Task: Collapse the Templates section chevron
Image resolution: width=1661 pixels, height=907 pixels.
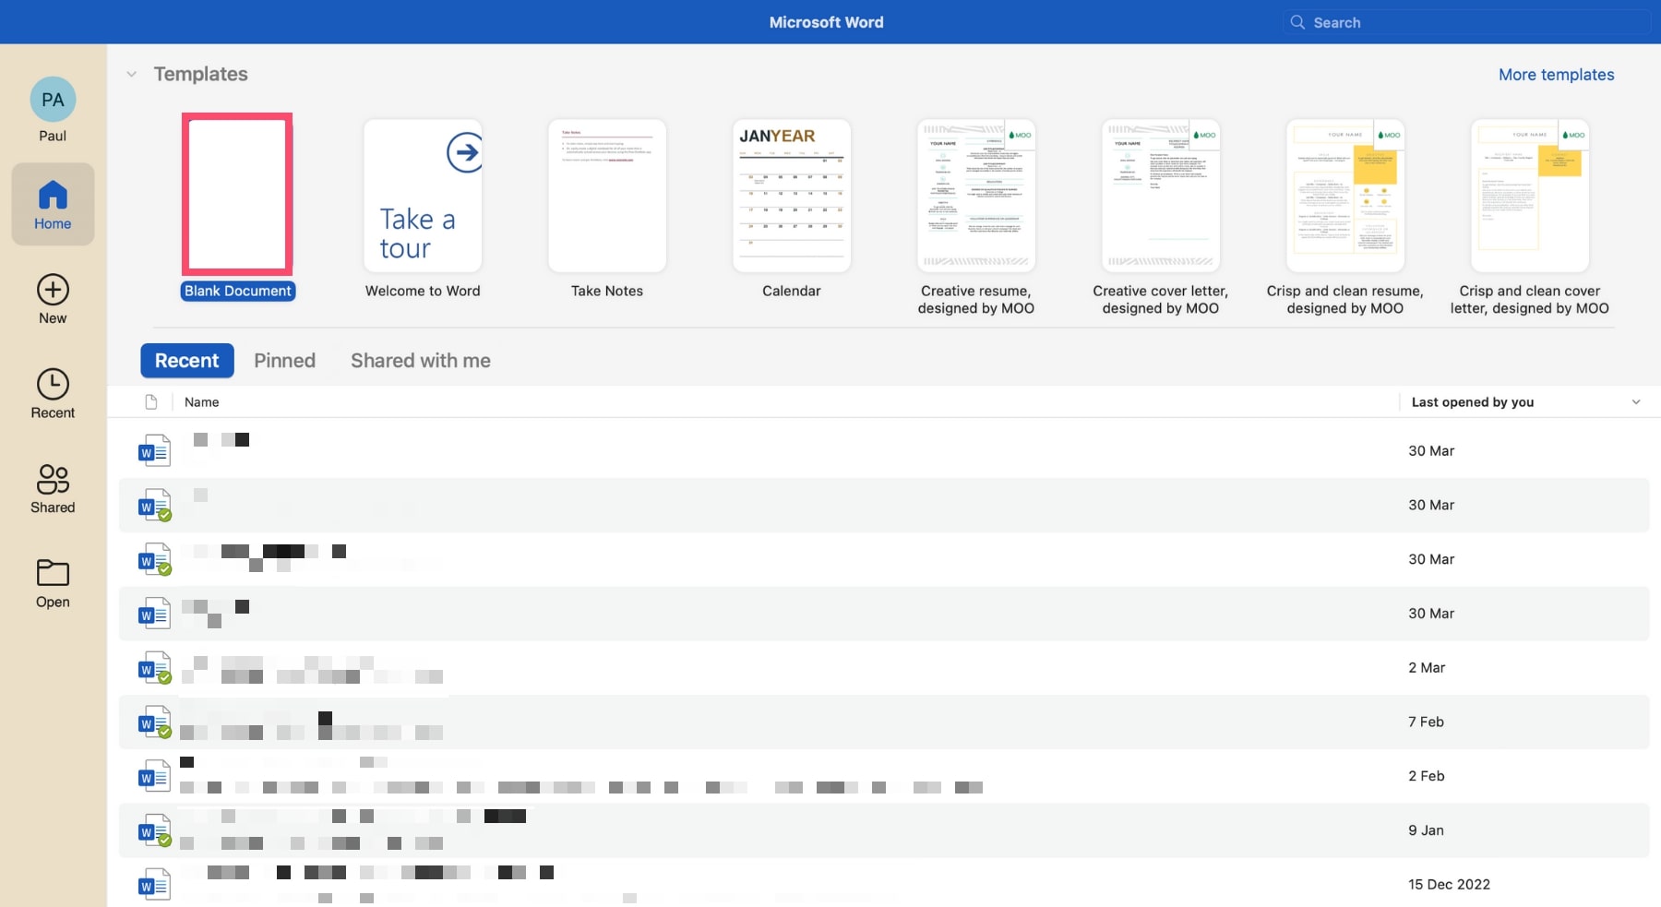Action: coord(132,74)
